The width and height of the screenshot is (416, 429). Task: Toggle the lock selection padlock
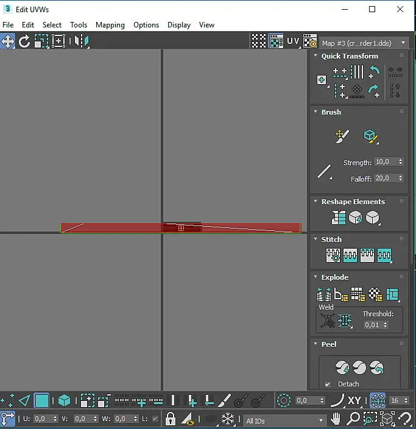coord(171,419)
